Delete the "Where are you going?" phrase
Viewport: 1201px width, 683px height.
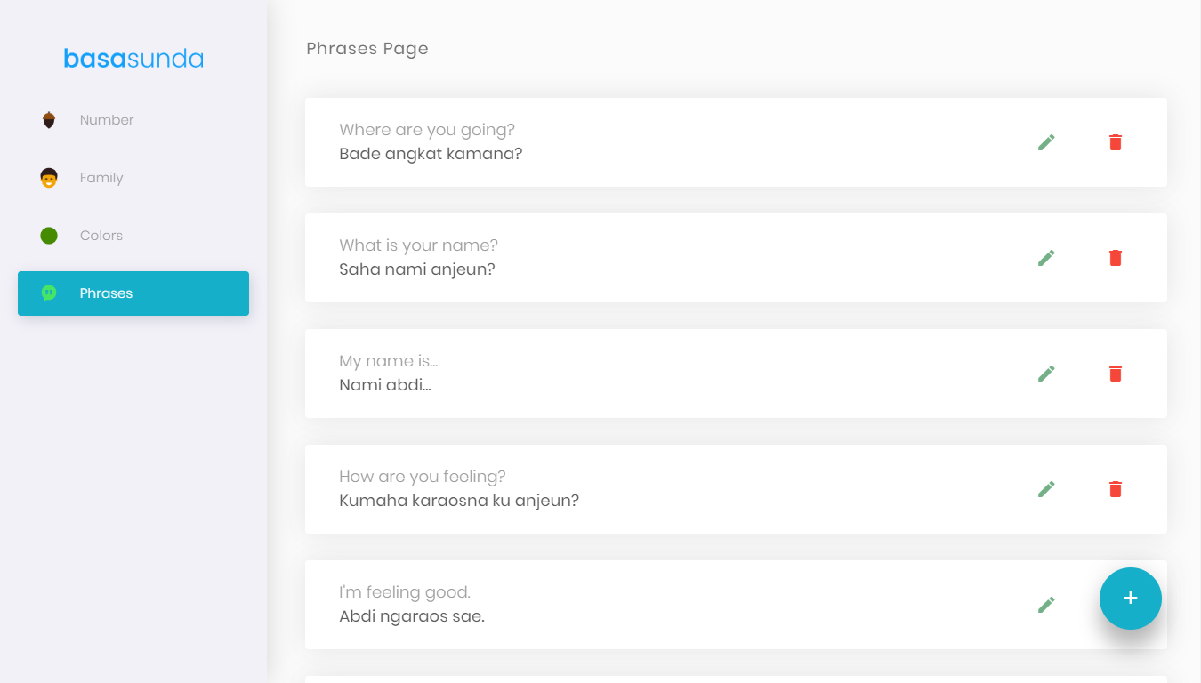point(1116,142)
